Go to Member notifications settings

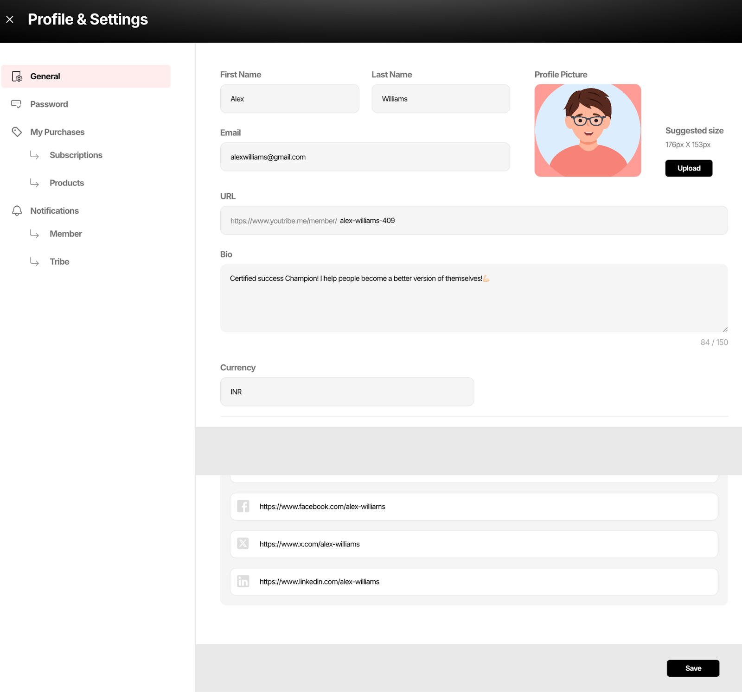click(66, 234)
